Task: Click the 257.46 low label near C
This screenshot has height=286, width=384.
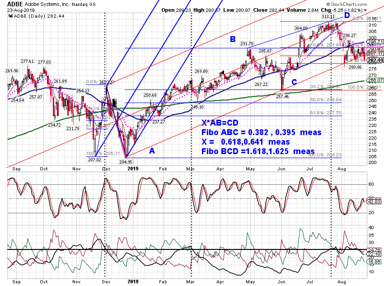Action: point(282,97)
